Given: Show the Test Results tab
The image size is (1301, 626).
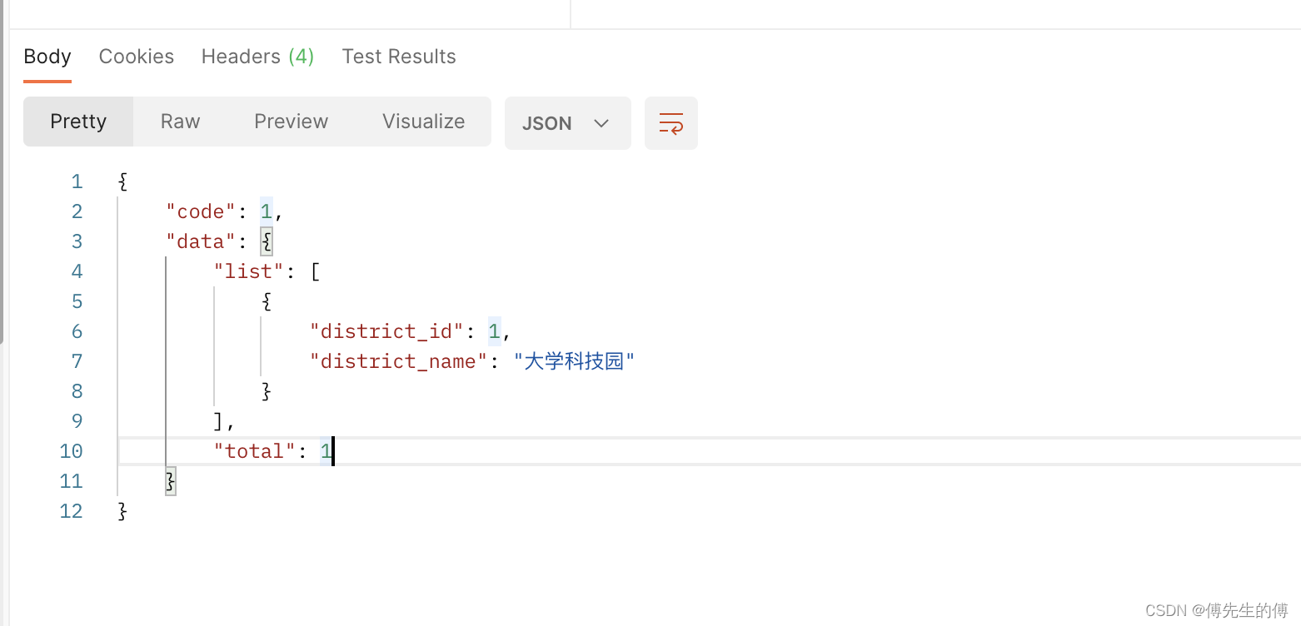Looking at the screenshot, I should coord(399,57).
